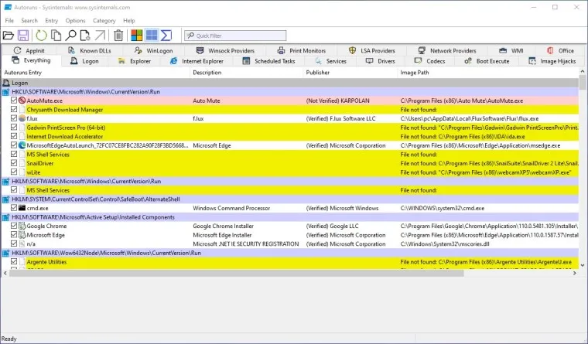Click into the Quick Filter field

pyautogui.click(x=235, y=36)
